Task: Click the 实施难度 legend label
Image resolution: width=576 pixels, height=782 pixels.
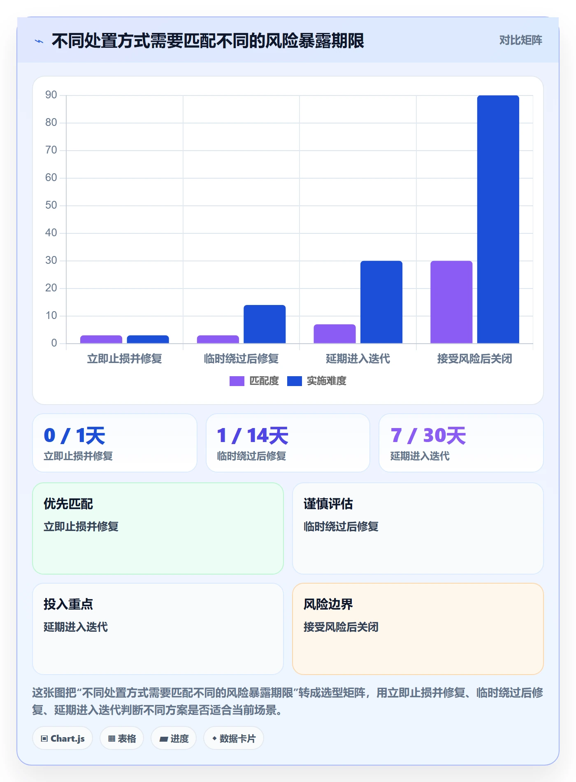Action: 327,381
